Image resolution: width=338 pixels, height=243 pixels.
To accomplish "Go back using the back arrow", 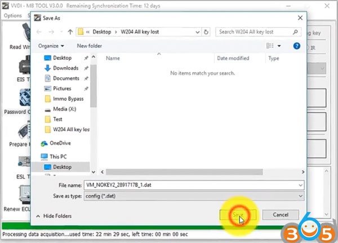I will tap(39, 32).
